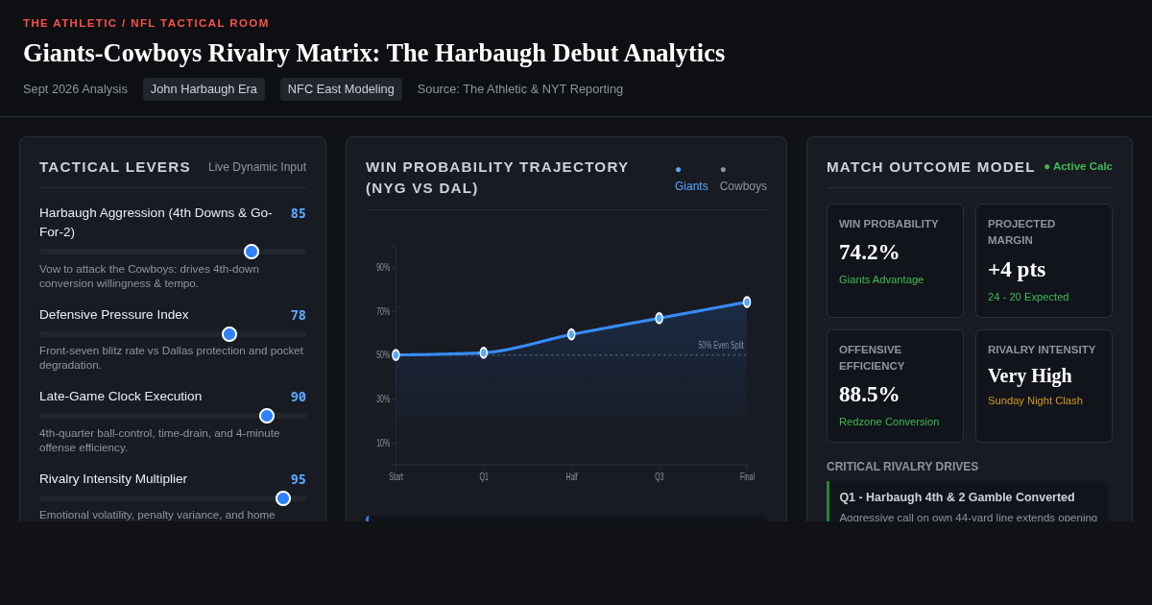Click the Critical Rivalry Drives heading
1152x605 pixels.
click(902, 467)
